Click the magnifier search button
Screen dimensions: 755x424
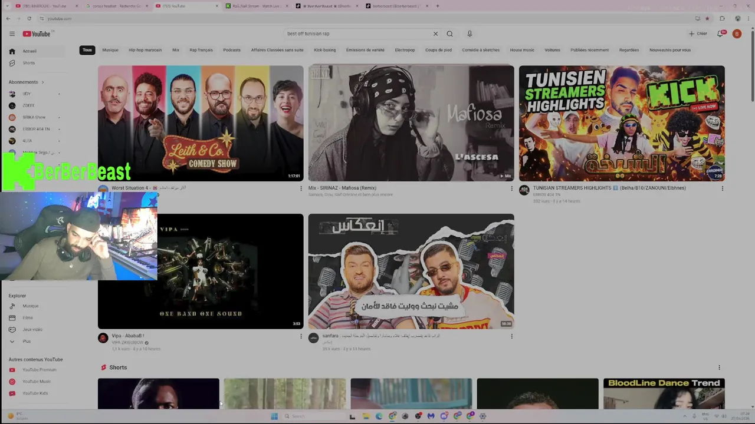tap(449, 34)
